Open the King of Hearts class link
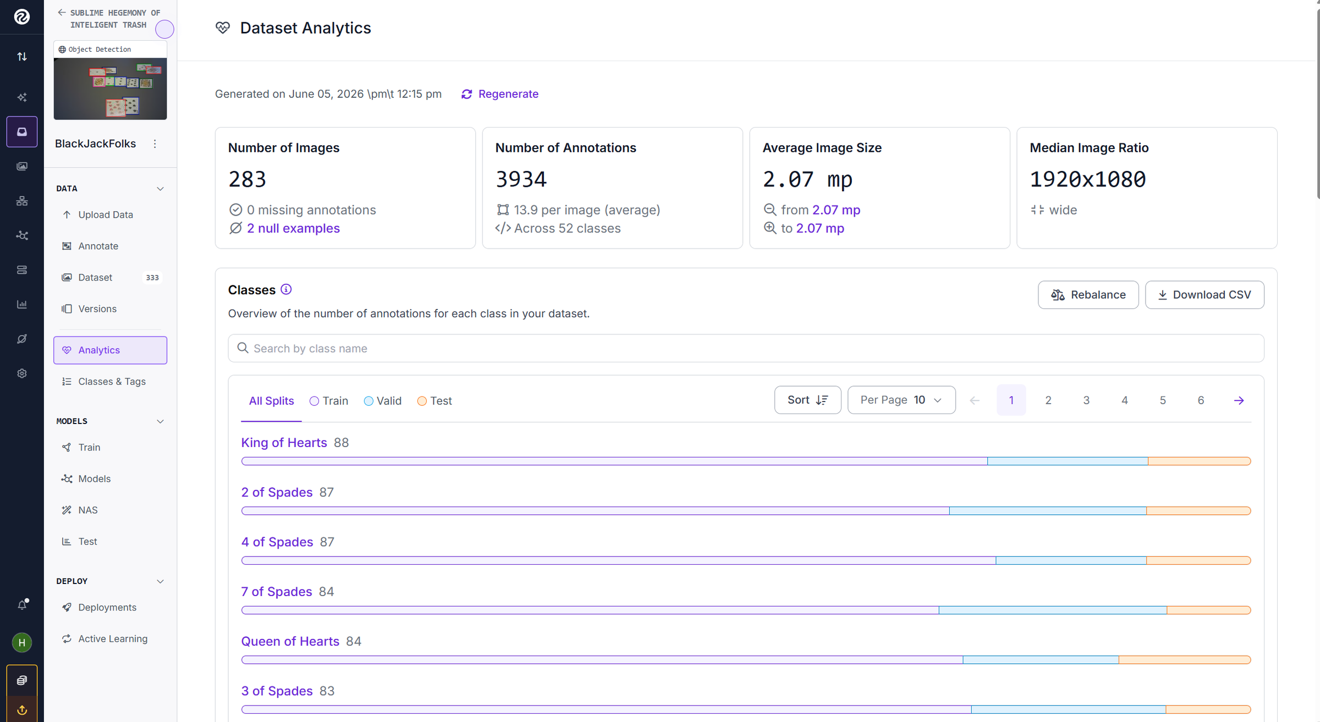The height and width of the screenshot is (722, 1320). (x=284, y=443)
